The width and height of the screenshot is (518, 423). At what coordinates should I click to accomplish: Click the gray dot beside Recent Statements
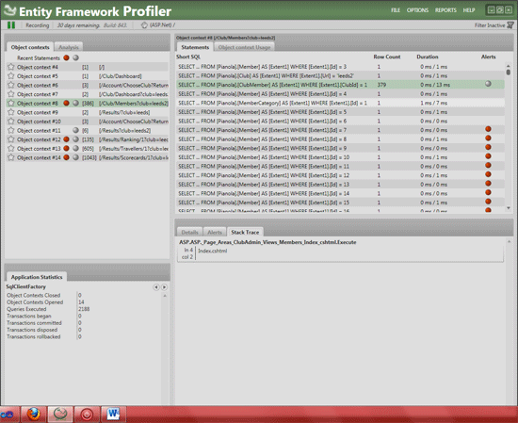75,57
